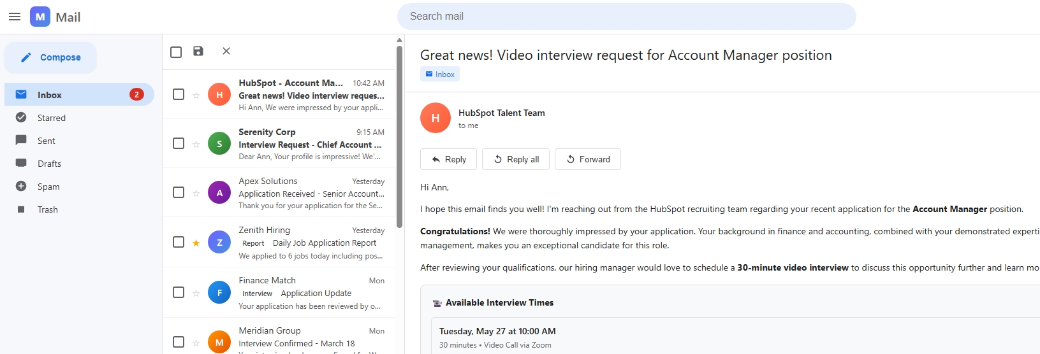Click the save disk icon in list toolbar
1040x354 pixels.
(x=198, y=51)
